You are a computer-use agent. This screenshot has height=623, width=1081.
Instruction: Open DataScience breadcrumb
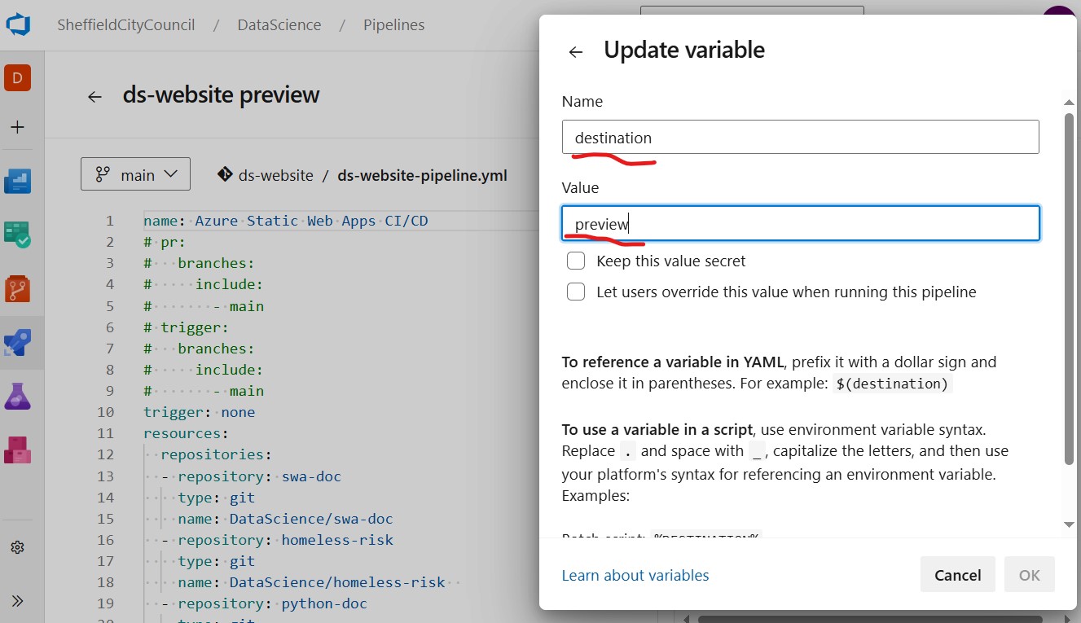(x=279, y=24)
